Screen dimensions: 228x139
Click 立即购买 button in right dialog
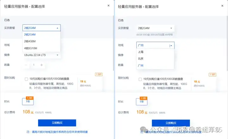171,123
